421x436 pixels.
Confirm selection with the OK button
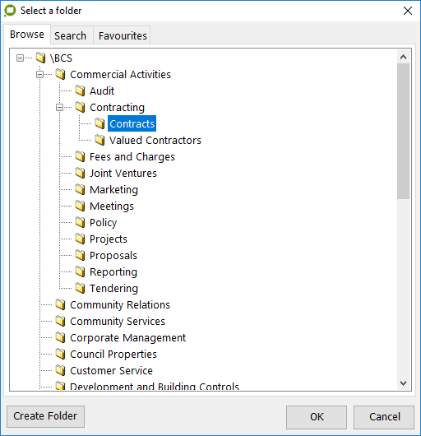click(317, 417)
